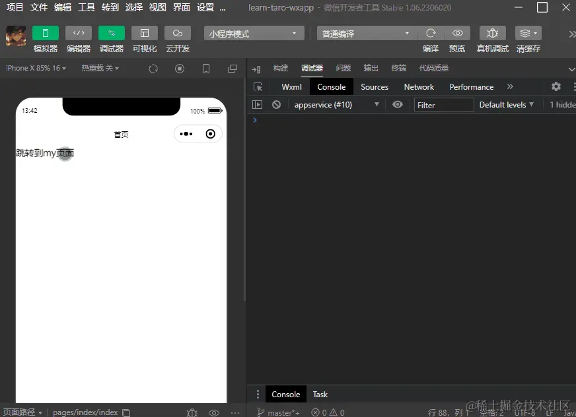The image size is (576, 417).
Task: Open the Default levels dropdown
Action: (506, 104)
